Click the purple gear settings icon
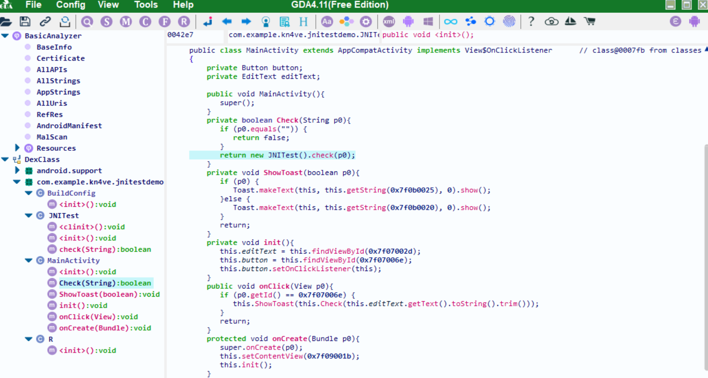The height and width of the screenshot is (378, 708). (366, 21)
